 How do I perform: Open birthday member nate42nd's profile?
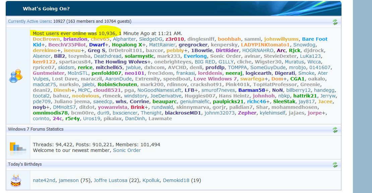tap(44, 180)
